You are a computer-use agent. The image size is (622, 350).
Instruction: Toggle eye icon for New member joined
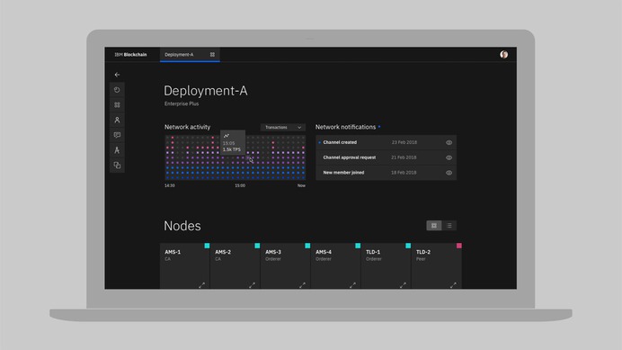(449, 173)
